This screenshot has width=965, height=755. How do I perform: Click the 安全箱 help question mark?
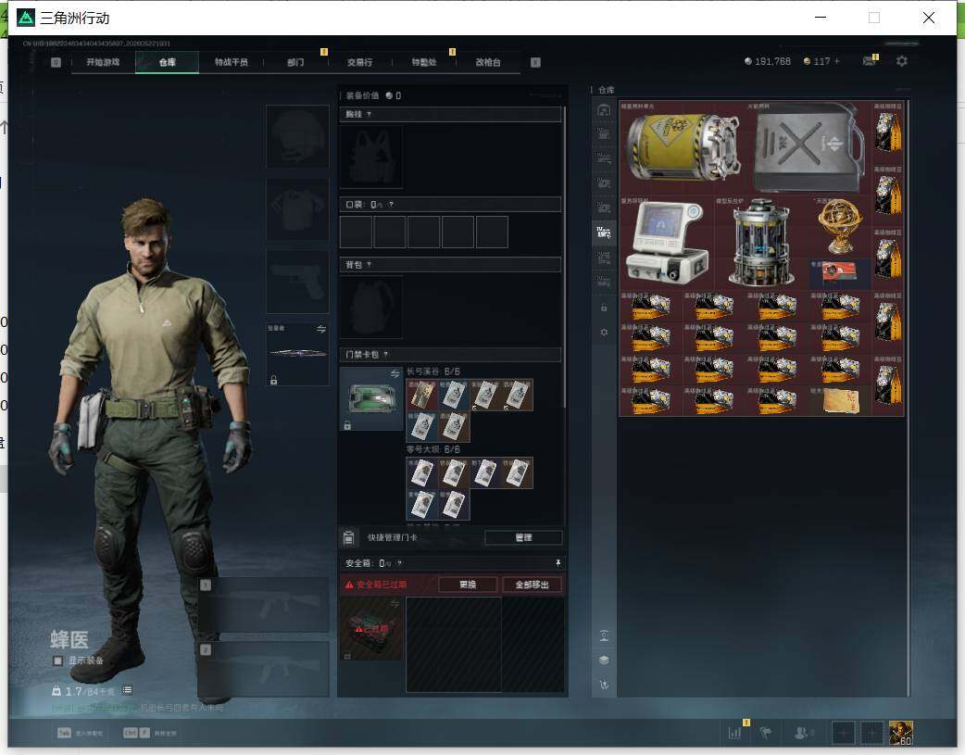click(399, 563)
